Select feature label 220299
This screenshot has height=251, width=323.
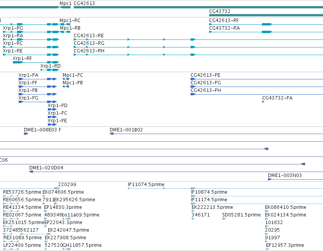(x=67, y=185)
